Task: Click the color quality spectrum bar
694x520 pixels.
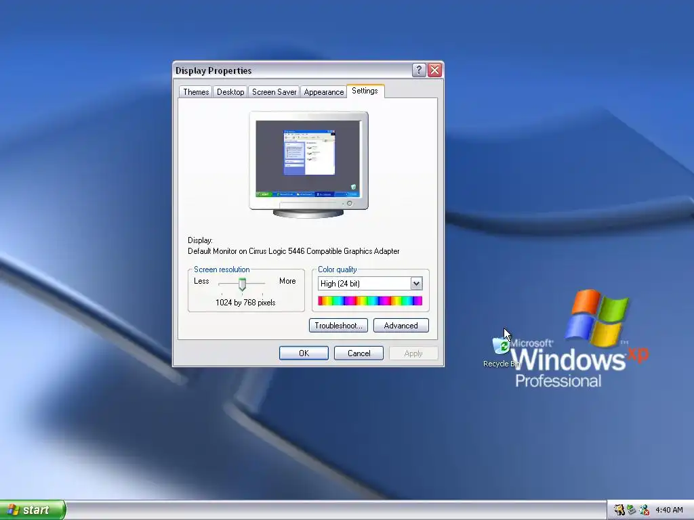Action: coord(370,301)
